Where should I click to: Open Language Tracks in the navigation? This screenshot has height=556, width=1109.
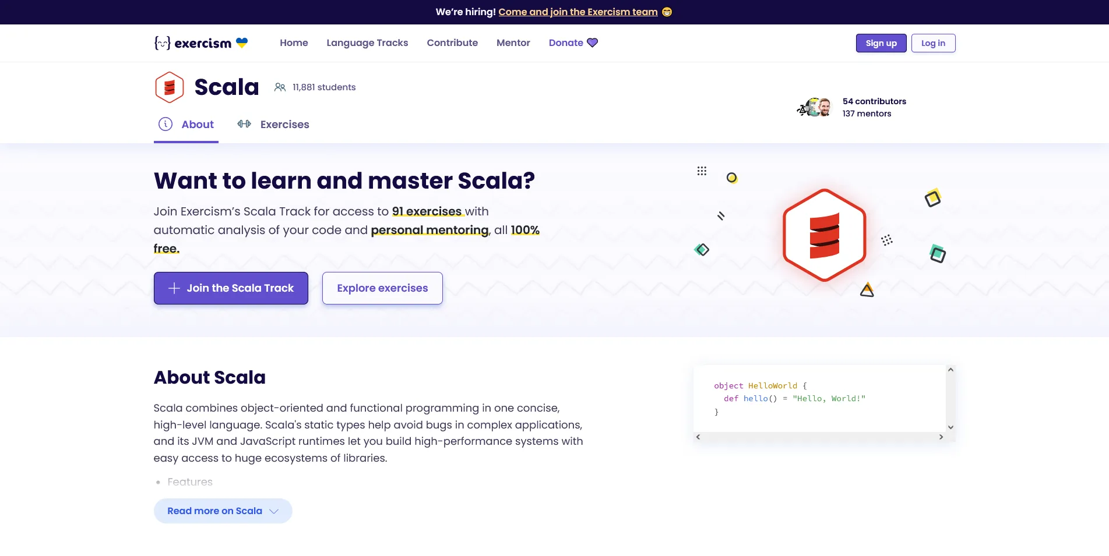coord(367,43)
